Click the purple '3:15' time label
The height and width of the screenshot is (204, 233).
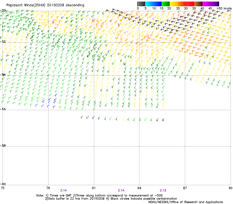coord(163,191)
